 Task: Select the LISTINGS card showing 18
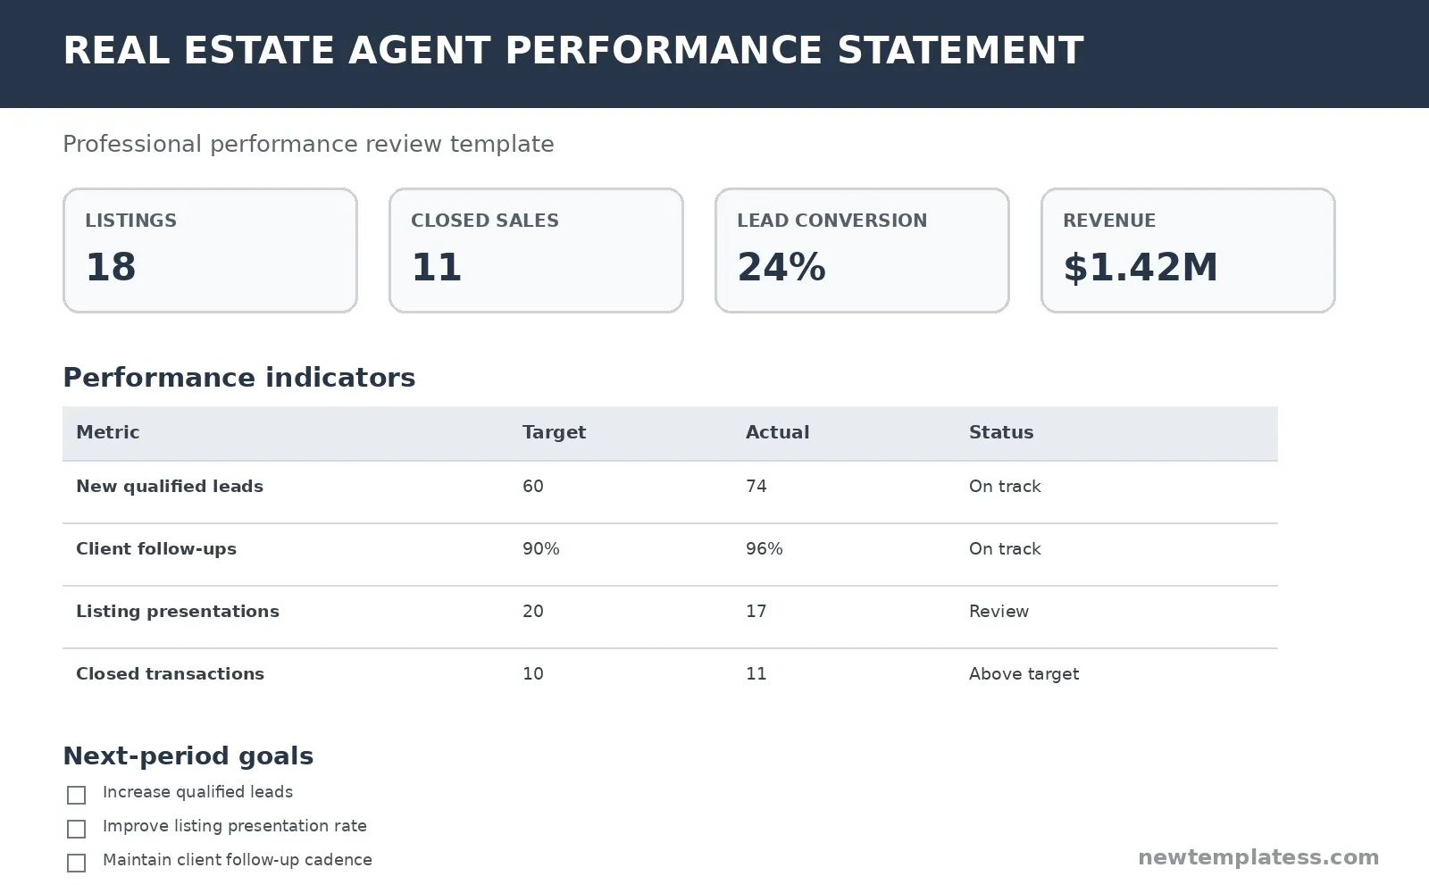point(210,250)
